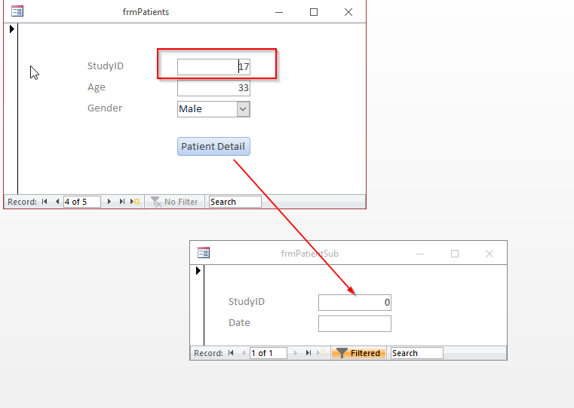Go to last record in frmPatientSub
Image resolution: width=574 pixels, height=408 pixels.
tap(308, 353)
